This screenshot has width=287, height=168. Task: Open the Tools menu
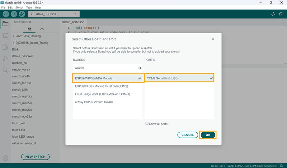point(29,8)
